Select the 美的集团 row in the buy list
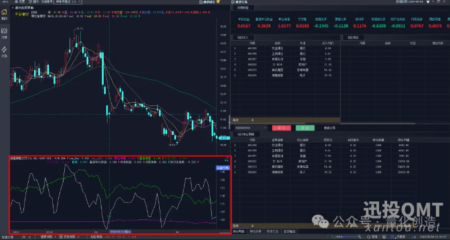This screenshot has width=450, height=240. click(286, 70)
